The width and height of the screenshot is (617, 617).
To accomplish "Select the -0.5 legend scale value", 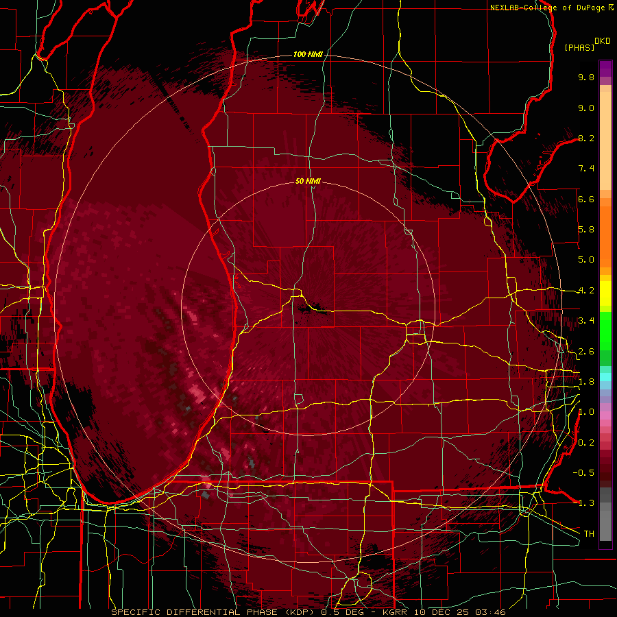I will pos(583,473).
